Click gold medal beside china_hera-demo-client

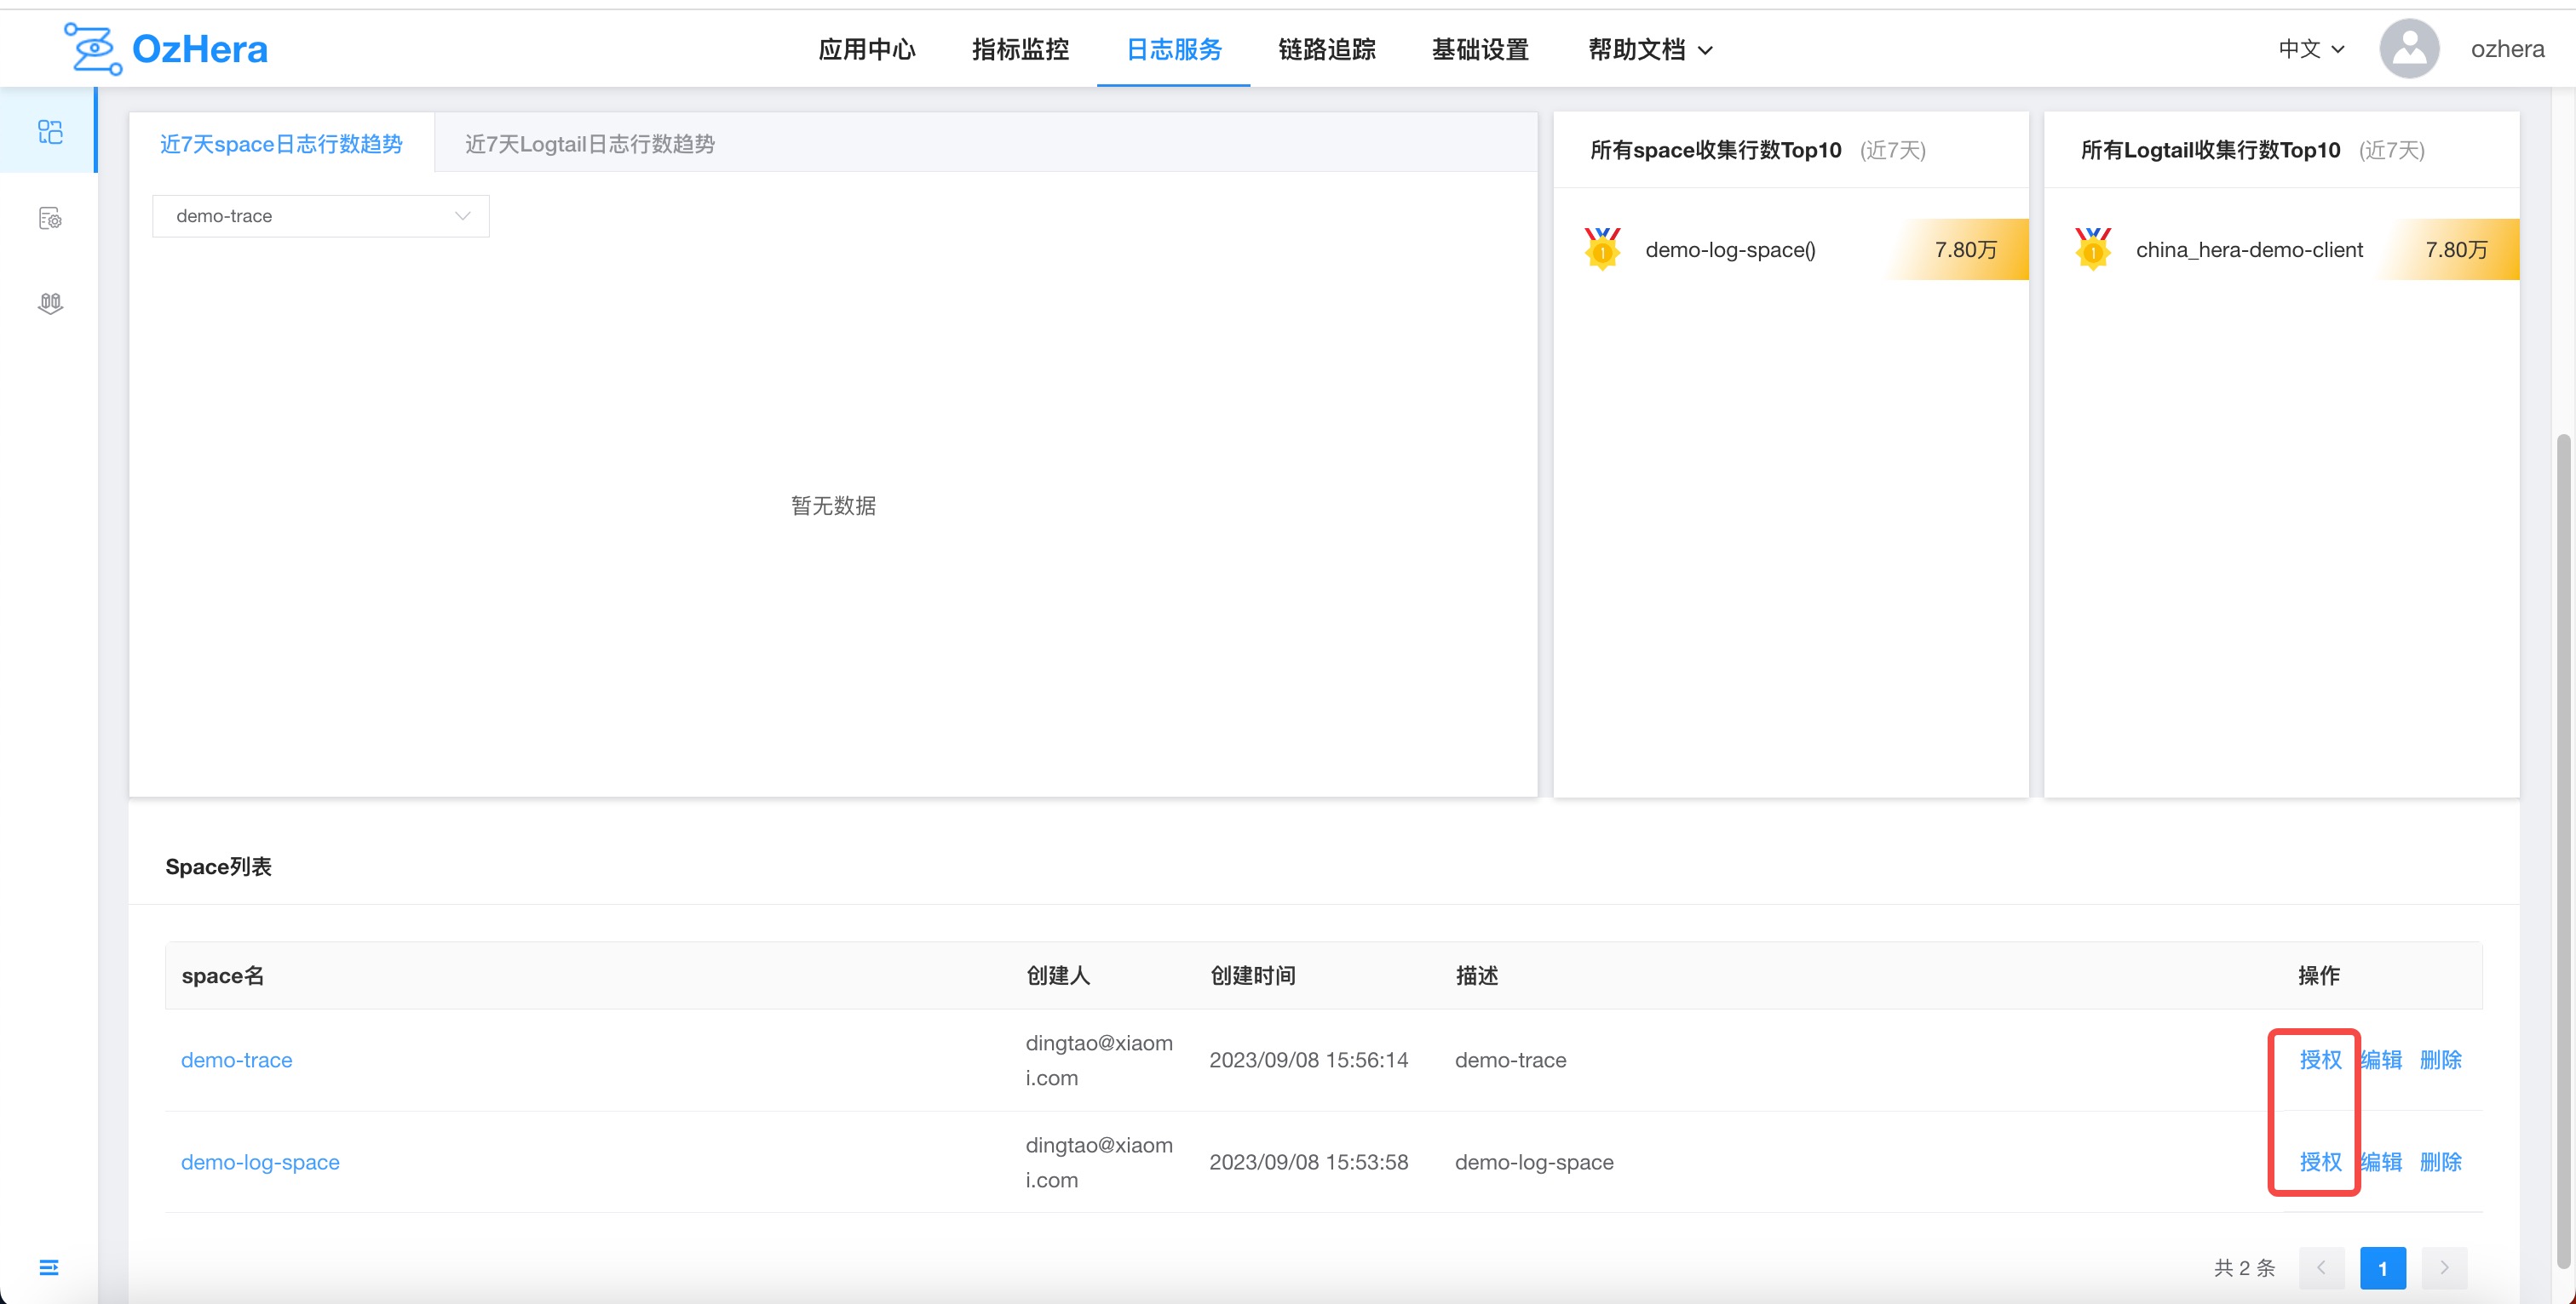coord(2093,249)
